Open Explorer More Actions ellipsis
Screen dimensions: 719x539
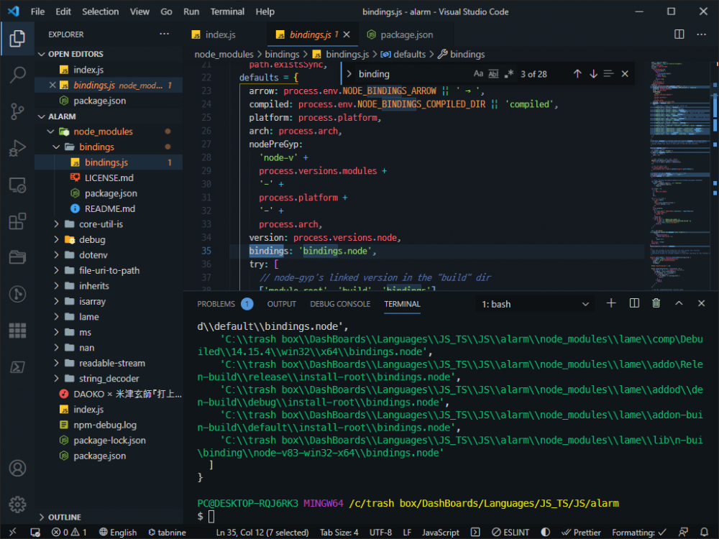pos(164,34)
